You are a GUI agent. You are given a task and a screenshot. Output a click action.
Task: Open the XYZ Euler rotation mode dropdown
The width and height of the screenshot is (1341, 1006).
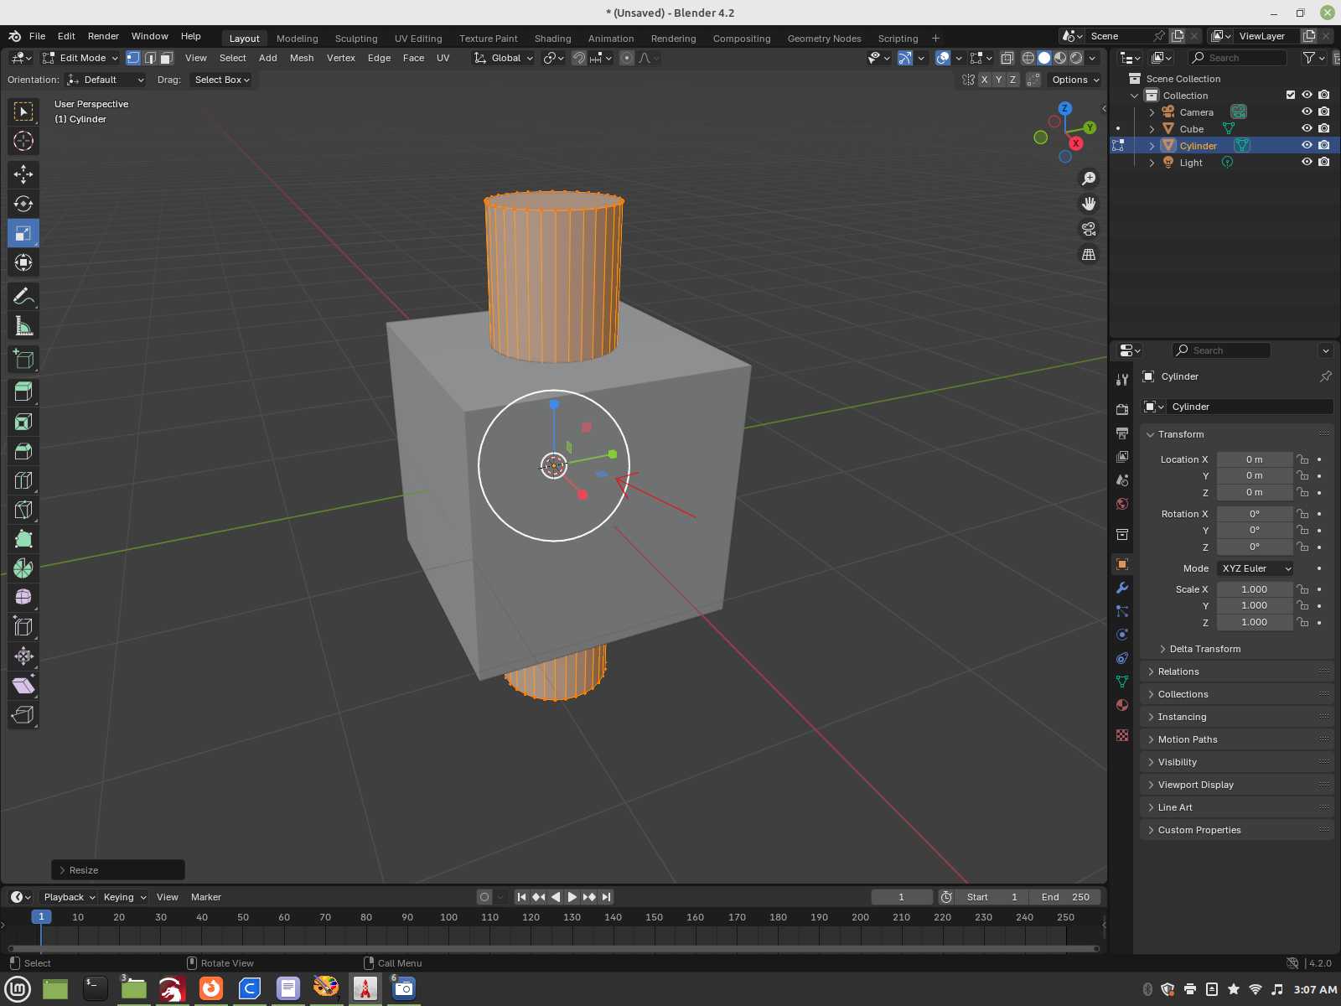pyautogui.click(x=1256, y=568)
